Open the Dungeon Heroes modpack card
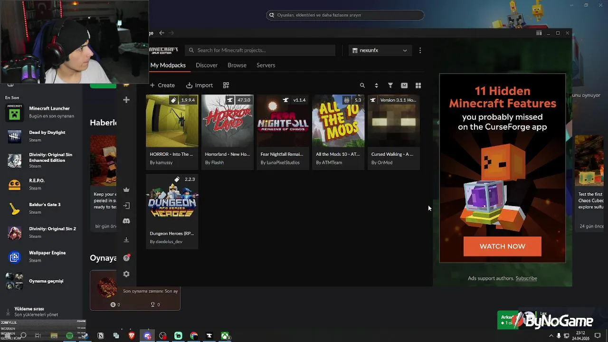This screenshot has width=608, height=342. coord(172,211)
